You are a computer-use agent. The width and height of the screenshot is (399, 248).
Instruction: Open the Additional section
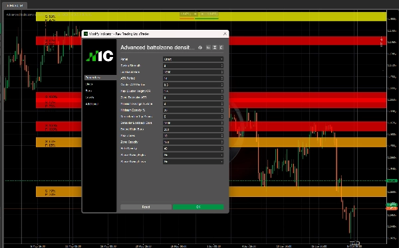coord(92,104)
